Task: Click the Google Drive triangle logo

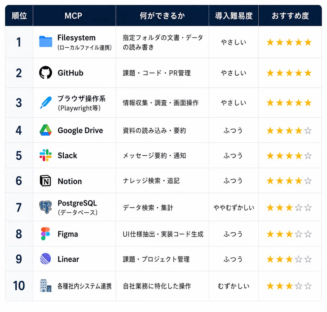Action: pyautogui.click(x=46, y=130)
